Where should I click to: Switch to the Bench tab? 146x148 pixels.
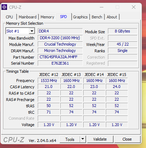(x=97, y=17)
